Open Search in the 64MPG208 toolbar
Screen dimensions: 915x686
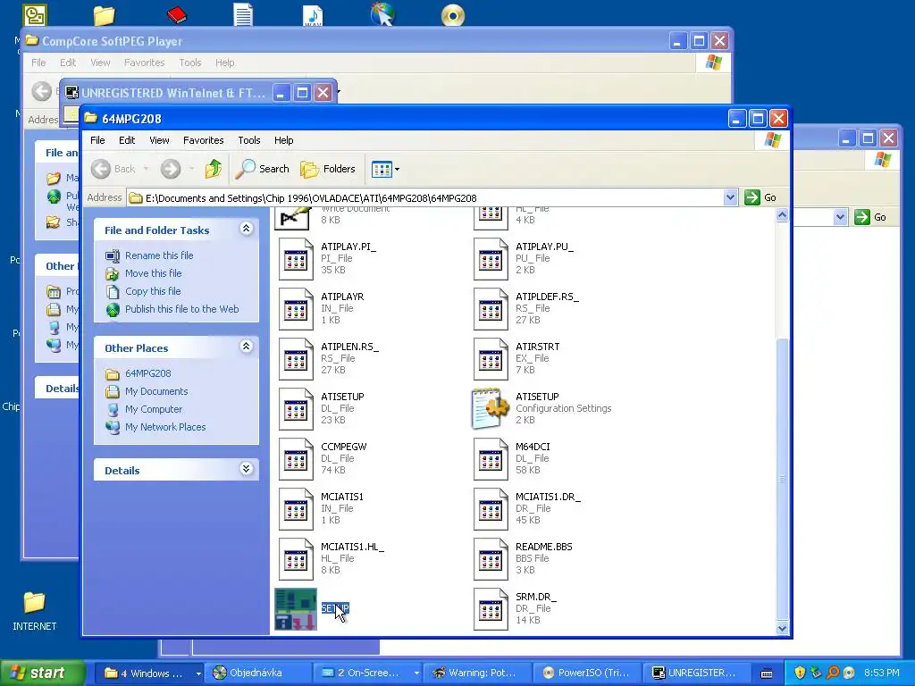pos(262,169)
